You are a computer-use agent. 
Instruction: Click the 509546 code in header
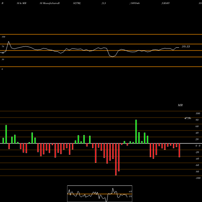[x=135, y=3]
